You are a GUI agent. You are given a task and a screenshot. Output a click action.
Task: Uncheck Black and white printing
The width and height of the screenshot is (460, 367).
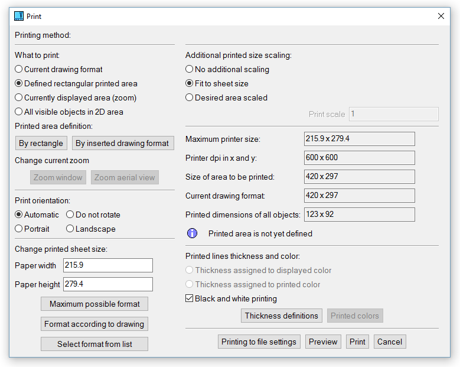click(x=190, y=299)
